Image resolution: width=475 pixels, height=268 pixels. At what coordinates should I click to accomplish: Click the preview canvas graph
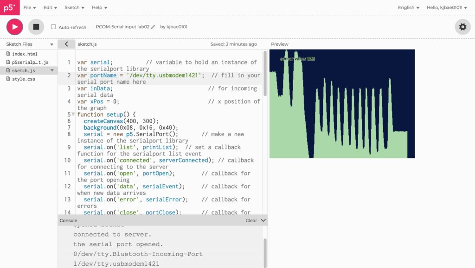[342, 104]
